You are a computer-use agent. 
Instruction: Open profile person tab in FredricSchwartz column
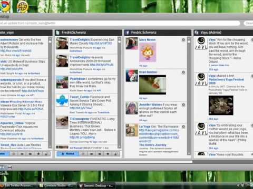tap(116, 154)
